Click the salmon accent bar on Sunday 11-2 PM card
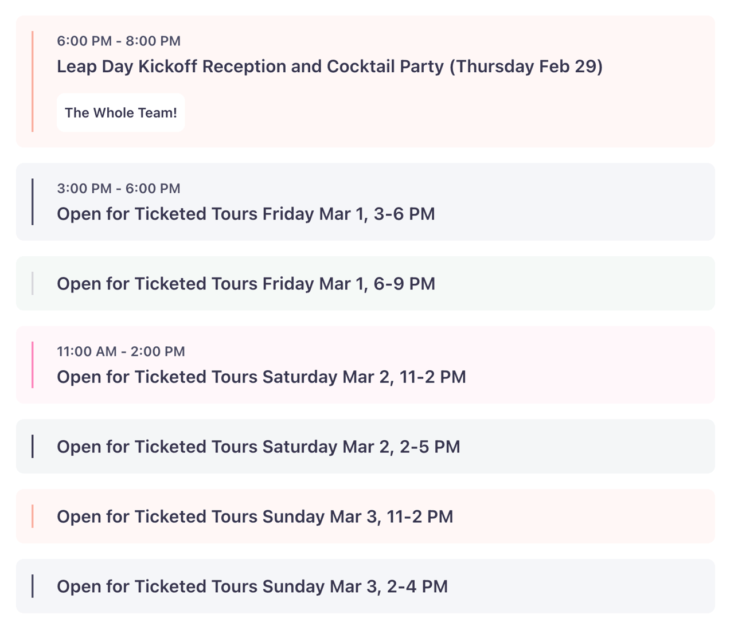The height and width of the screenshot is (622, 734). click(33, 517)
